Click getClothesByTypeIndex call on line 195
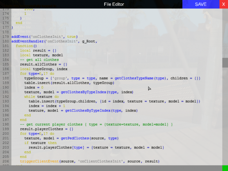Viewport: 228px width, 171px height. click(x=101, y=111)
